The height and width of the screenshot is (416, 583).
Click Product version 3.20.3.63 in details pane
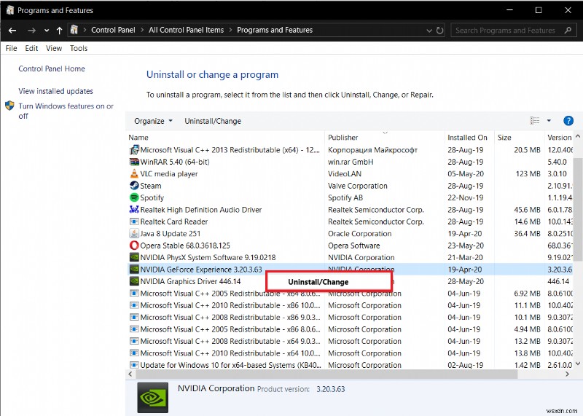301,389
